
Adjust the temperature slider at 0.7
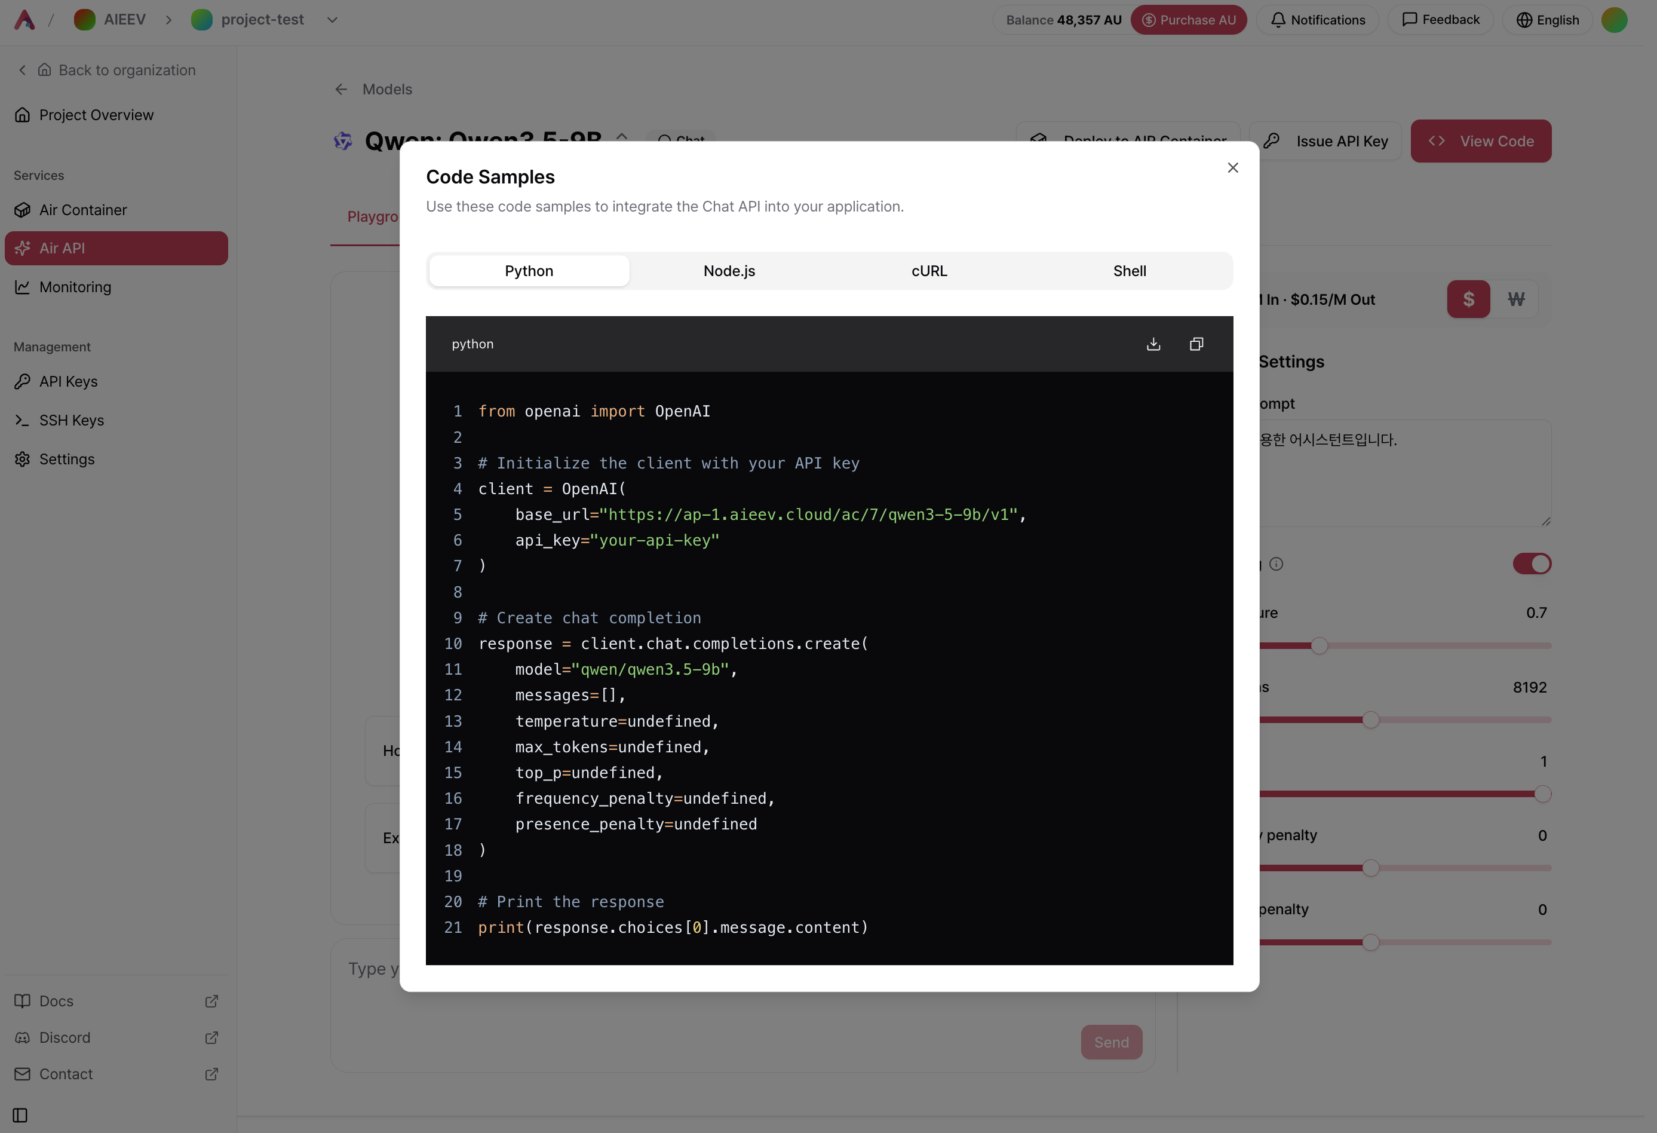pyautogui.click(x=1319, y=646)
